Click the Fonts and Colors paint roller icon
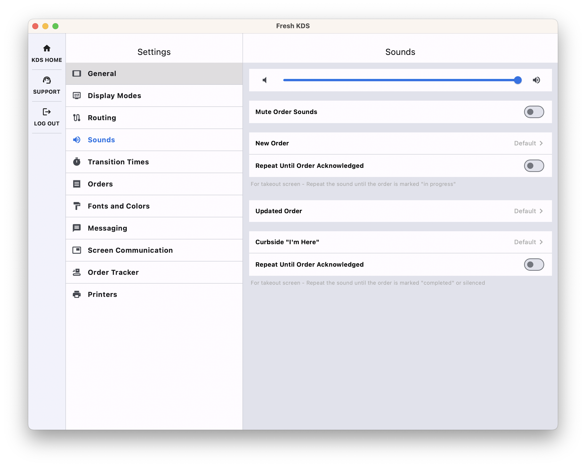 click(77, 206)
